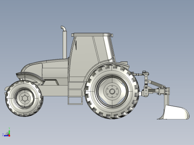Click the red origin dot of the triad
Screen dimensions: 194x145
[x=9, y=136]
